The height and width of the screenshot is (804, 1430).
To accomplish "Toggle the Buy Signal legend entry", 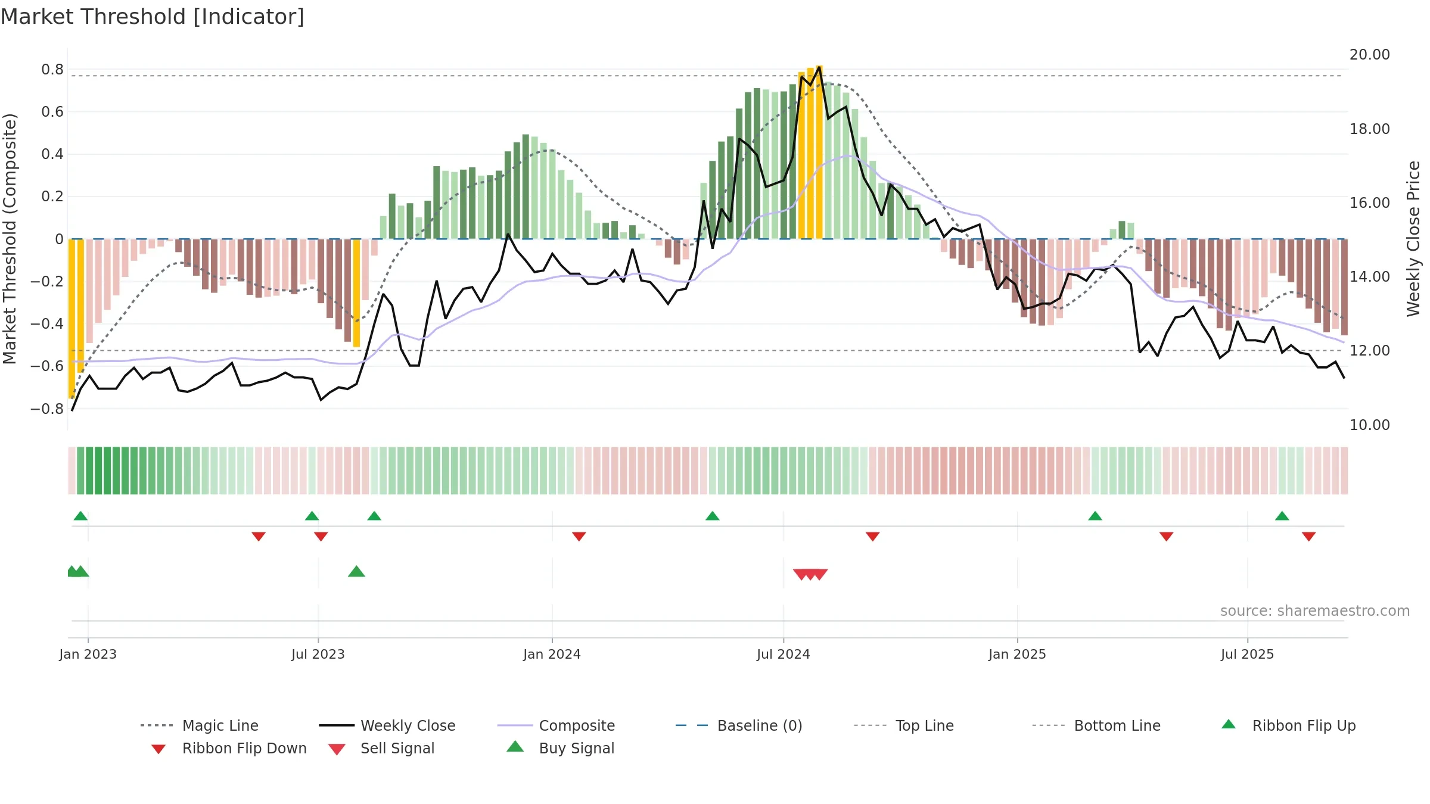I will click(x=560, y=748).
